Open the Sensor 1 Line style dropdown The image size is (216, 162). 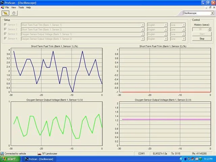pyautogui.click(x=178, y=25)
